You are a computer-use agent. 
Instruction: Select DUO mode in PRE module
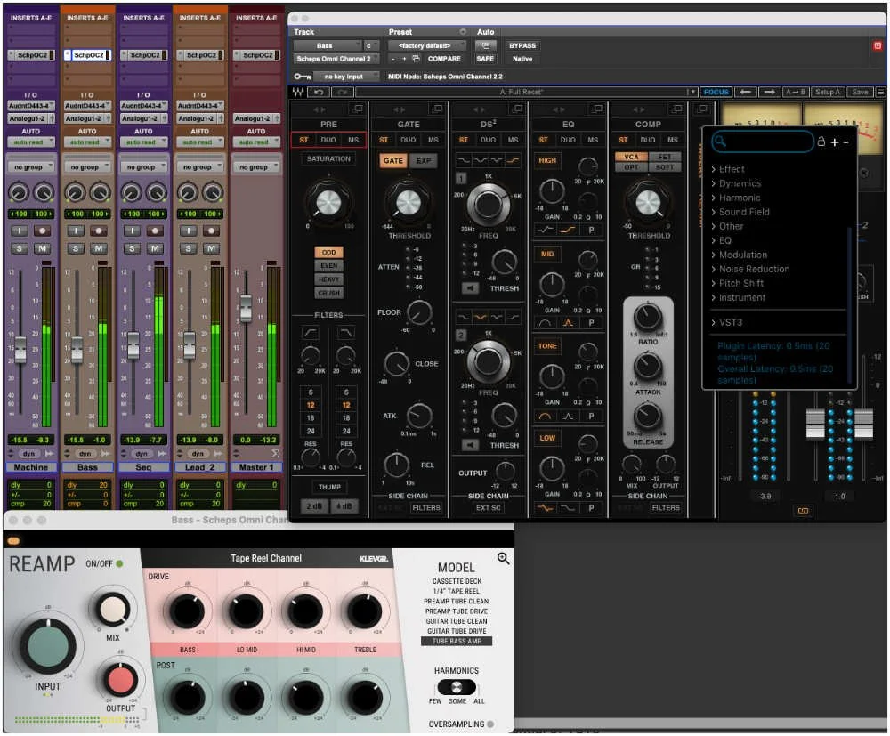[x=328, y=140]
